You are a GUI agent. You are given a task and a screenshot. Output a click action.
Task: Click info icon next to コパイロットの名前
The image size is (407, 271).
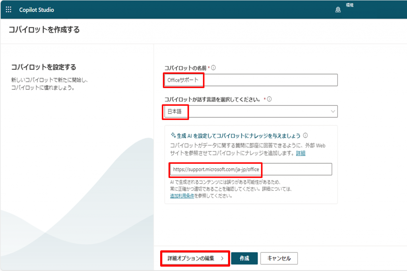[x=213, y=68]
